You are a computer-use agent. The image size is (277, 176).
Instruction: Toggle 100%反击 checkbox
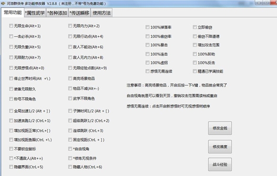[195, 62]
